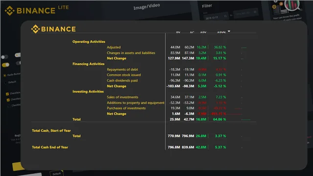Screen dimensions: 313x176
Task: Open the Image/Video tab in the background
Action: point(147,6)
